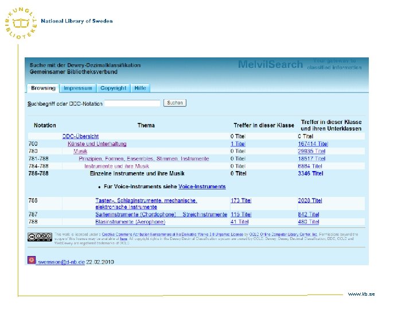Click the Creative Commons license badge
413x310 pixels.
(40, 237)
